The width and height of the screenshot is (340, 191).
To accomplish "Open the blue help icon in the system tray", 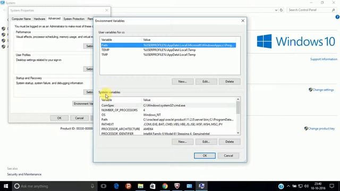I will point(281,186).
